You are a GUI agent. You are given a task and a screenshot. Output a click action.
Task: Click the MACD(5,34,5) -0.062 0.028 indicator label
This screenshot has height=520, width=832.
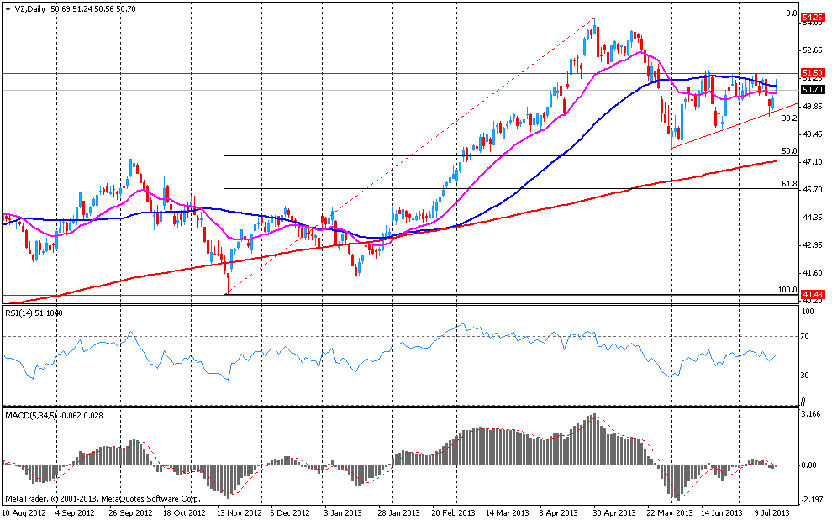[x=54, y=416]
